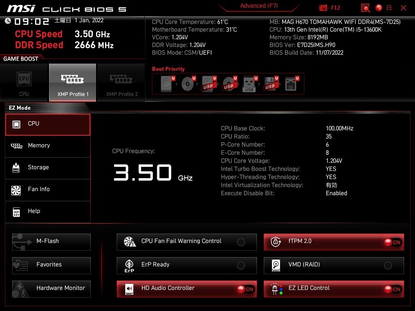Image resolution: width=415 pixels, height=311 pixels.
Task: Open the Fan Info section
Action: point(48,190)
